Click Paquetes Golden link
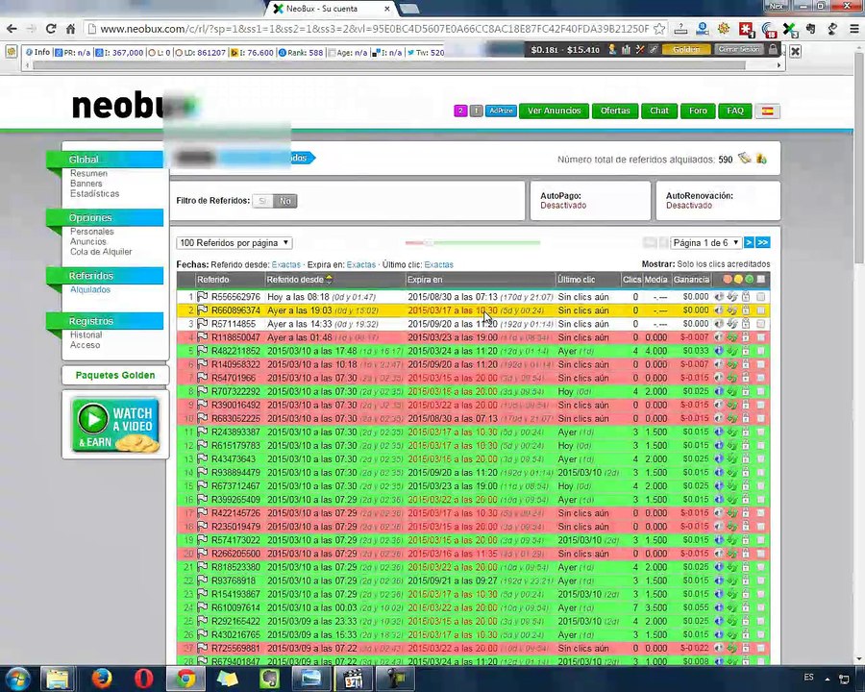The width and height of the screenshot is (865, 692). point(115,375)
